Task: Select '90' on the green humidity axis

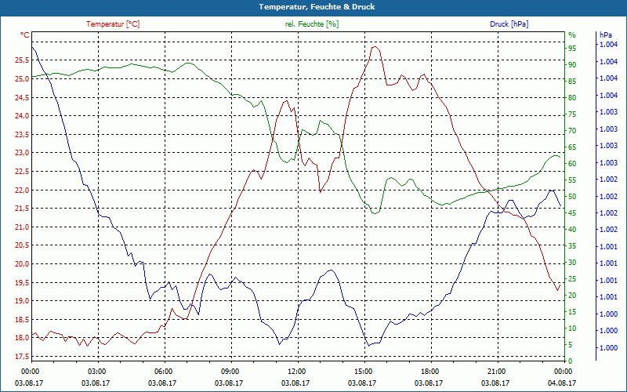Action: [572, 65]
